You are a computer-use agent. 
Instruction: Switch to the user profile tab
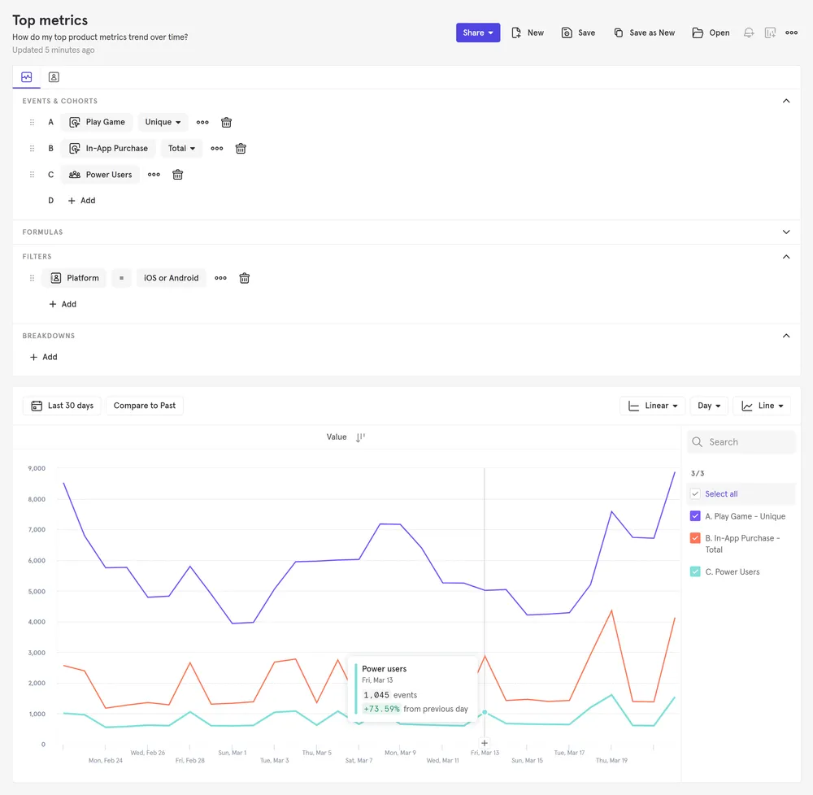click(54, 77)
